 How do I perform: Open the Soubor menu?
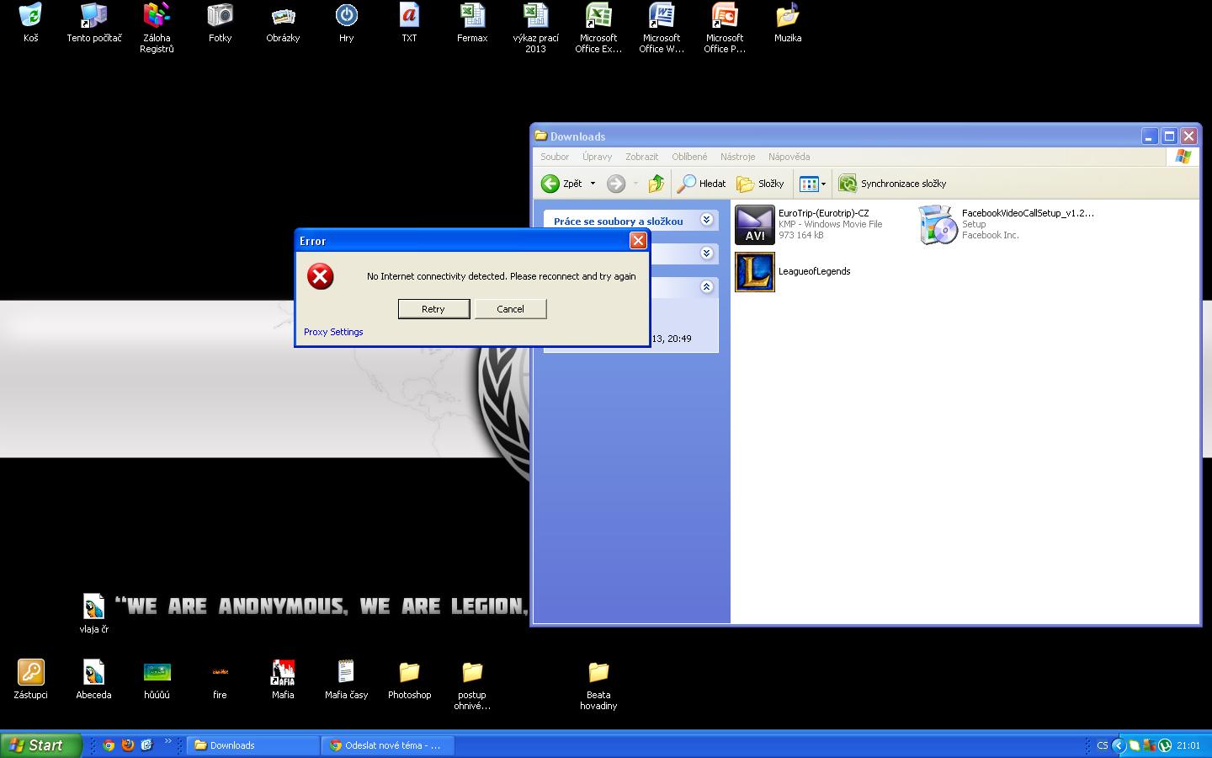click(x=555, y=157)
